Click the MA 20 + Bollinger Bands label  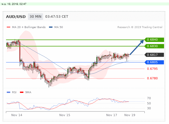click(x=29, y=27)
